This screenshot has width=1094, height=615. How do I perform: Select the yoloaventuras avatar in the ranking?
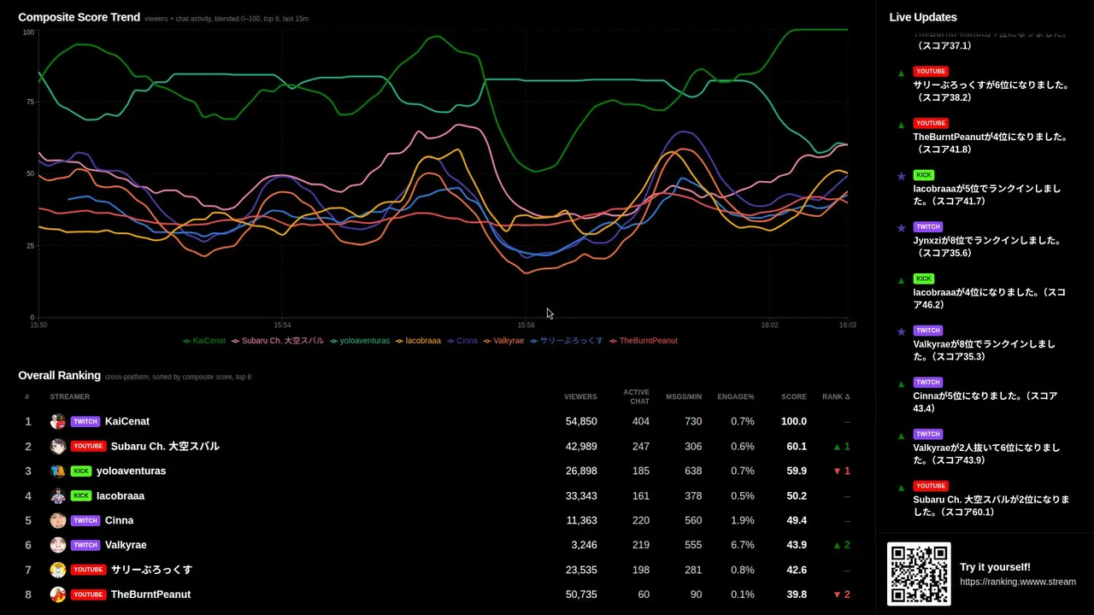58,471
